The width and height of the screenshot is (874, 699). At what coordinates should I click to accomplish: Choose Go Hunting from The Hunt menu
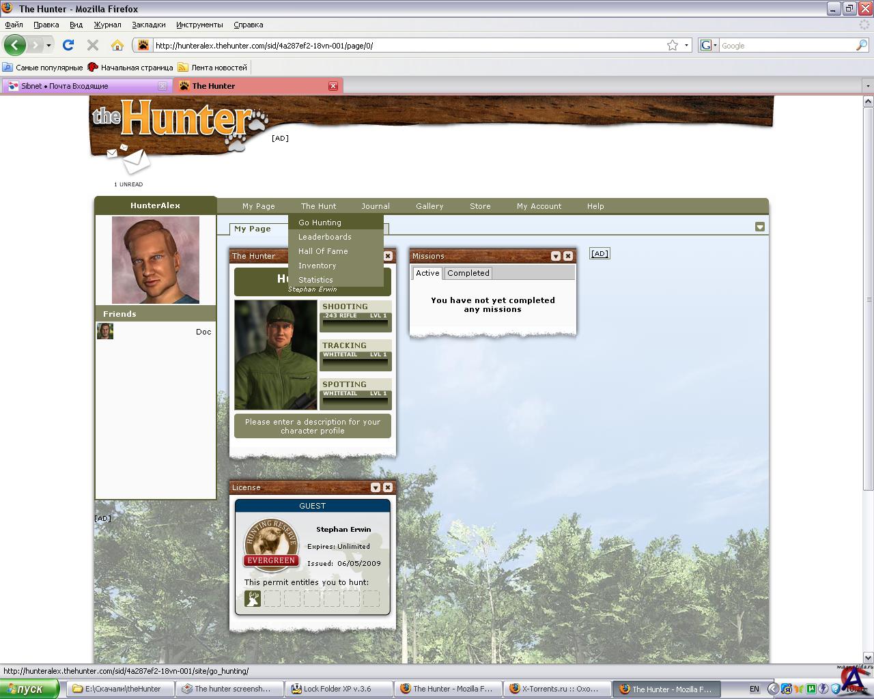(x=320, y=223)
